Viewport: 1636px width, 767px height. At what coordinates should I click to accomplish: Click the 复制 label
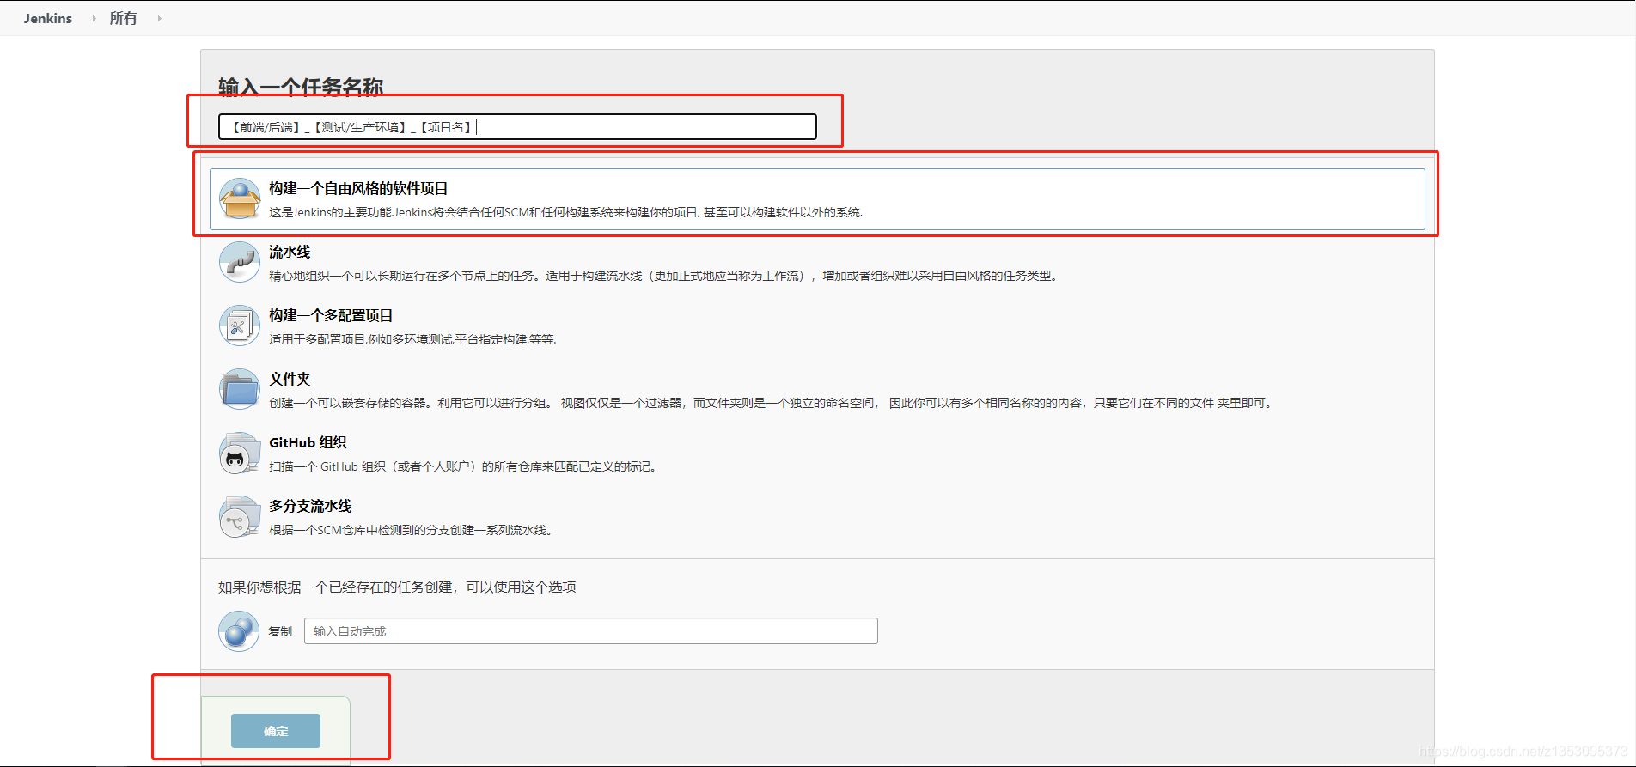coord(280,631)
